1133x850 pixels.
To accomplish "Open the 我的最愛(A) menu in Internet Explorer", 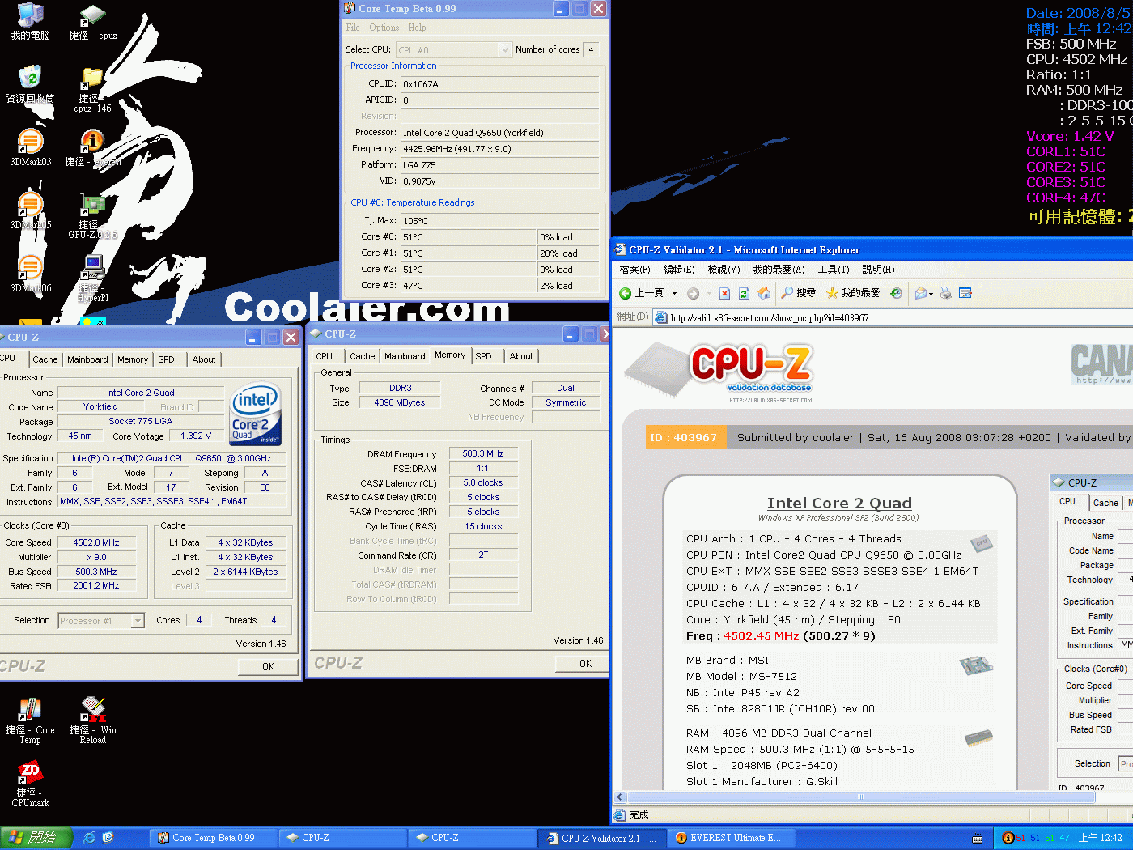I will coord(779,270).
